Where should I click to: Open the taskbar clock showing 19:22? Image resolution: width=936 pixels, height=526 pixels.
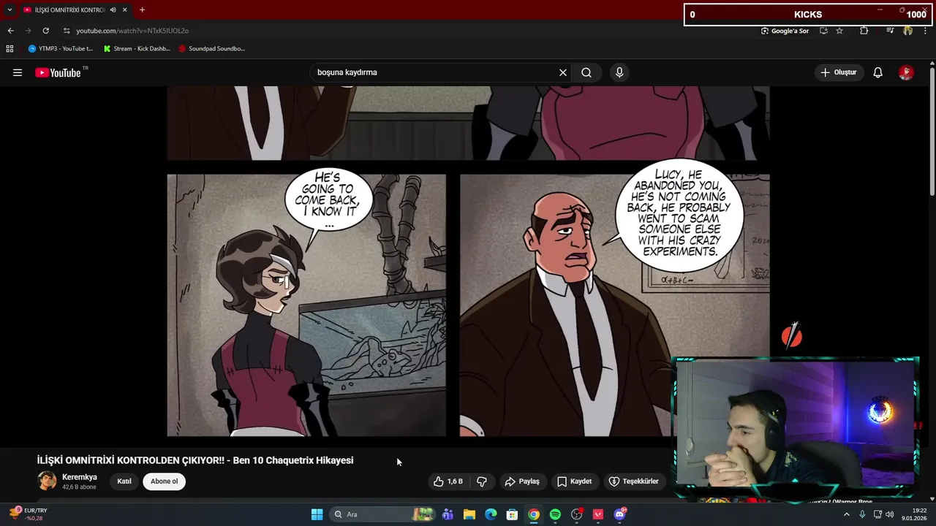915,514
